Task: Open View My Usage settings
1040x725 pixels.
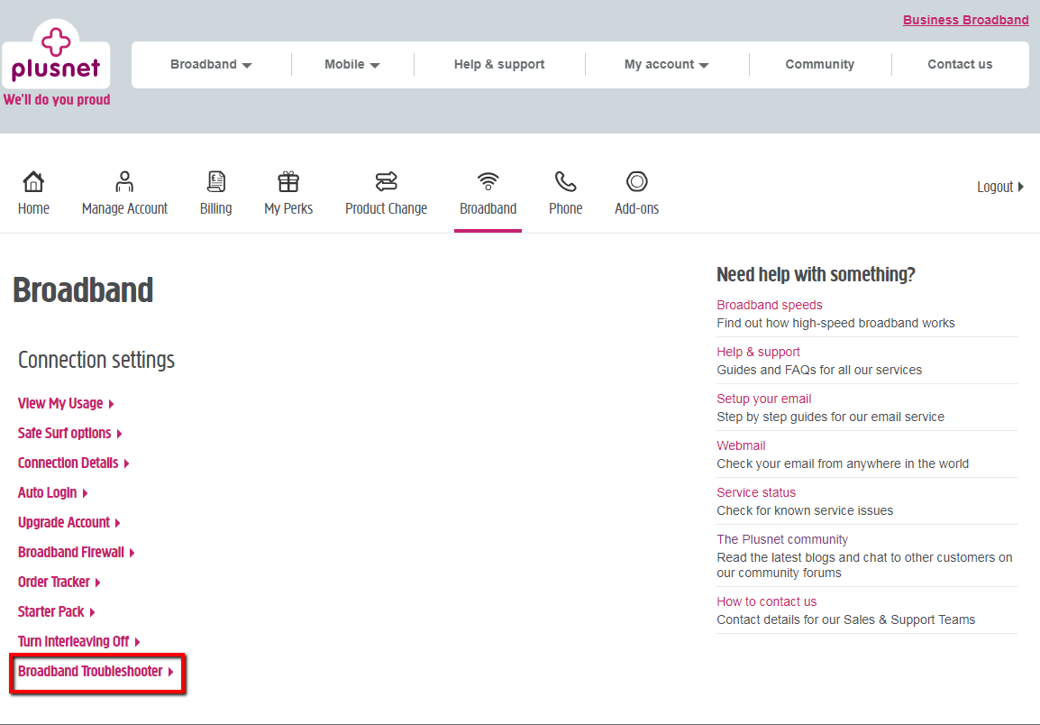Action: (x=59, y=403)
